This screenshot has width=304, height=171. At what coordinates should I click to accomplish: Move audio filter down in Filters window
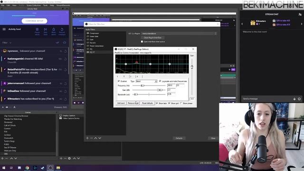click(x=100, y=138)
